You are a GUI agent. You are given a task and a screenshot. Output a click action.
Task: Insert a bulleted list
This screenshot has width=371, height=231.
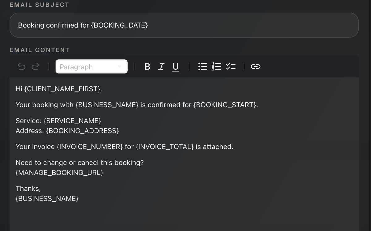[203, 67]
